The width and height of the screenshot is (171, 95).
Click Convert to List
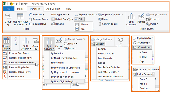point(108,24)
